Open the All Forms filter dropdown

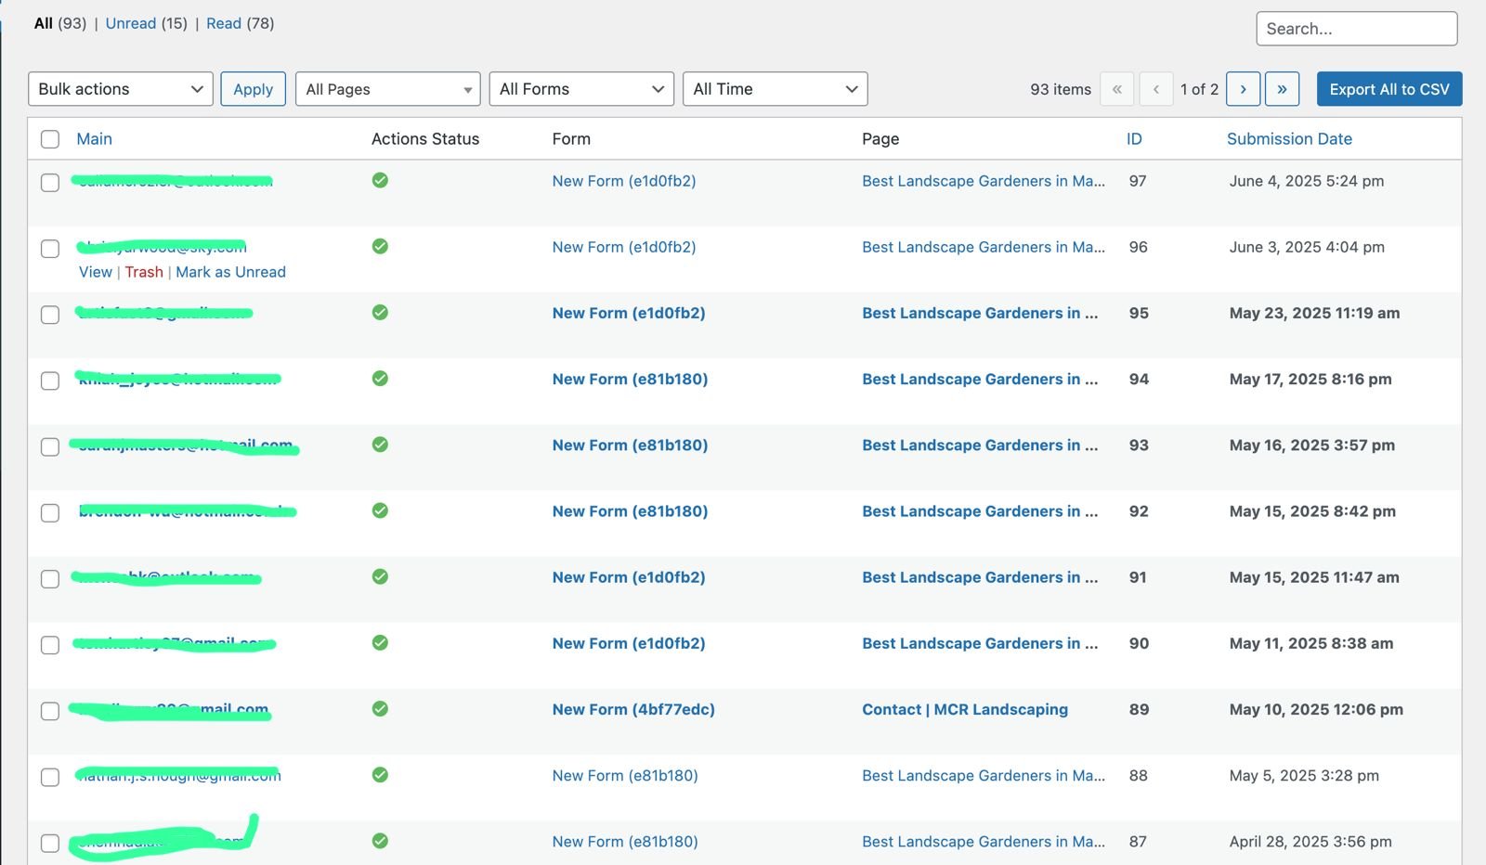(x=581, y=89)
